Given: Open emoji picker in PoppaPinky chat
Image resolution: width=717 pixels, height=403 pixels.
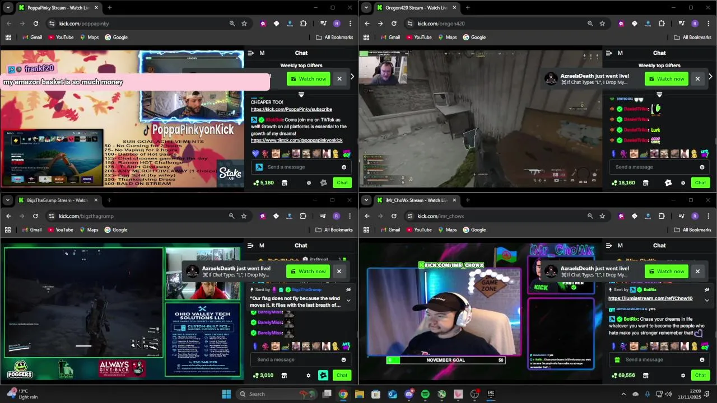Looking at the screenshot, I should click(x=344, y=167).
